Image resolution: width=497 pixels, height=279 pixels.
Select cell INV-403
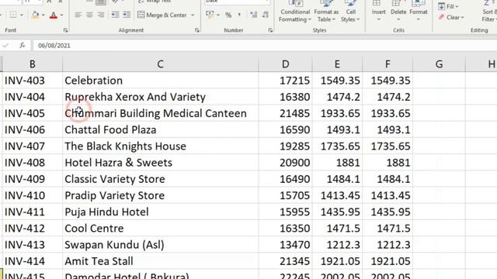33,81
